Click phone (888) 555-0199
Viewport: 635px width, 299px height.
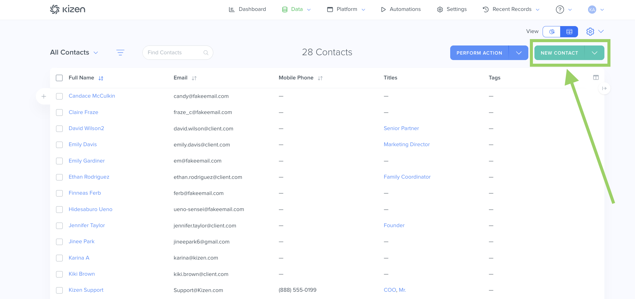click(298, 290)
